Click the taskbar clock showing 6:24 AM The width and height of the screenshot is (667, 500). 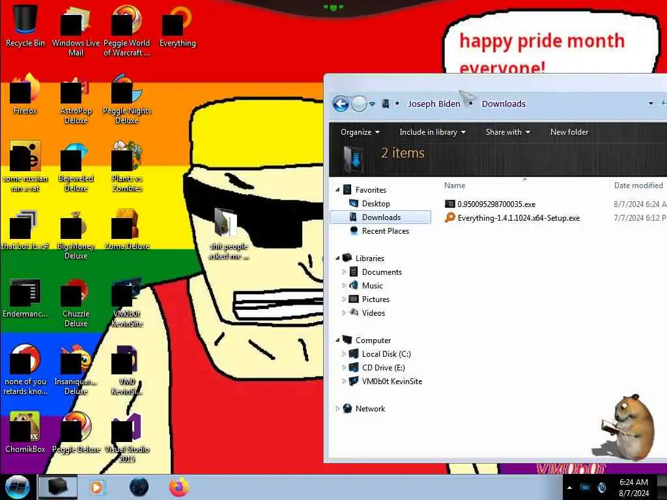click(633, 488)
